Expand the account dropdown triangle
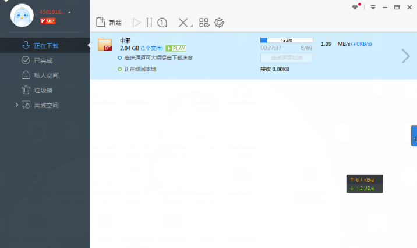This screenshot has width=417, height=248. coord(69,12)
